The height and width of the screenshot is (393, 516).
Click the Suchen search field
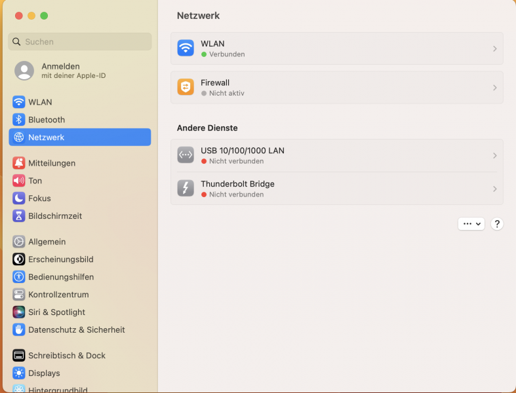click(80, 42)
